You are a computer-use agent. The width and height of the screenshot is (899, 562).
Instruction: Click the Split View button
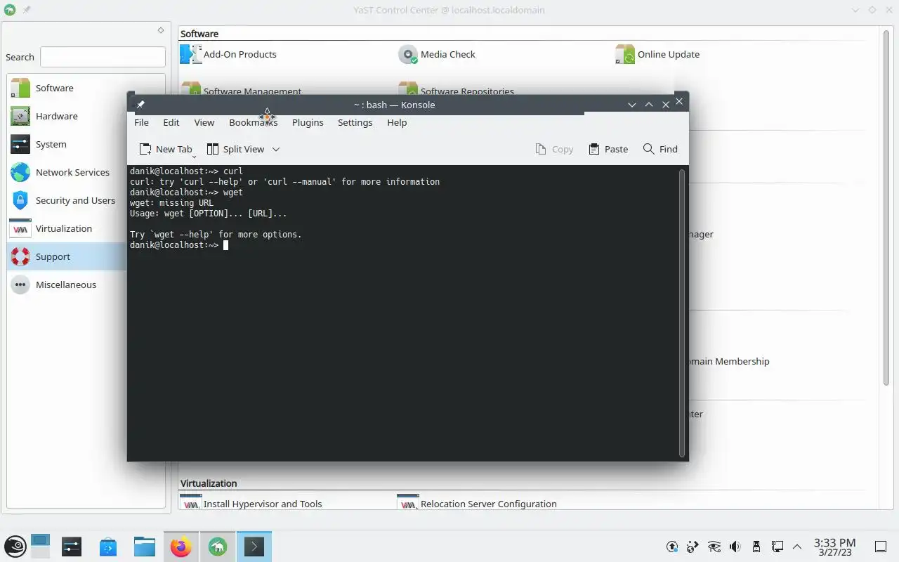point(235,149)
